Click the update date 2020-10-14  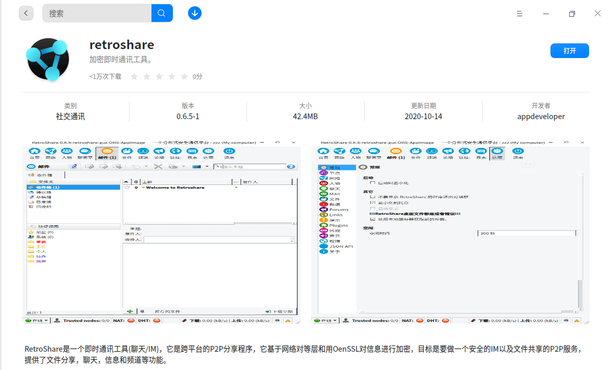point(423,117)
